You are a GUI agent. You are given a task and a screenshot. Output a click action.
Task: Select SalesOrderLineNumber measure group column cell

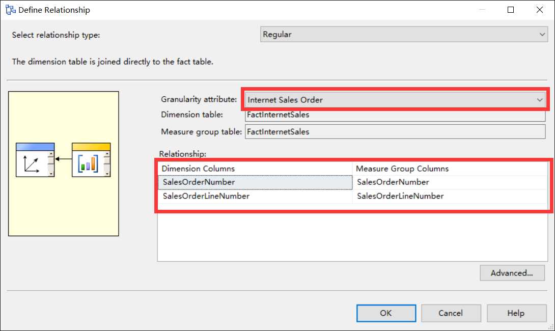[450, 196]
